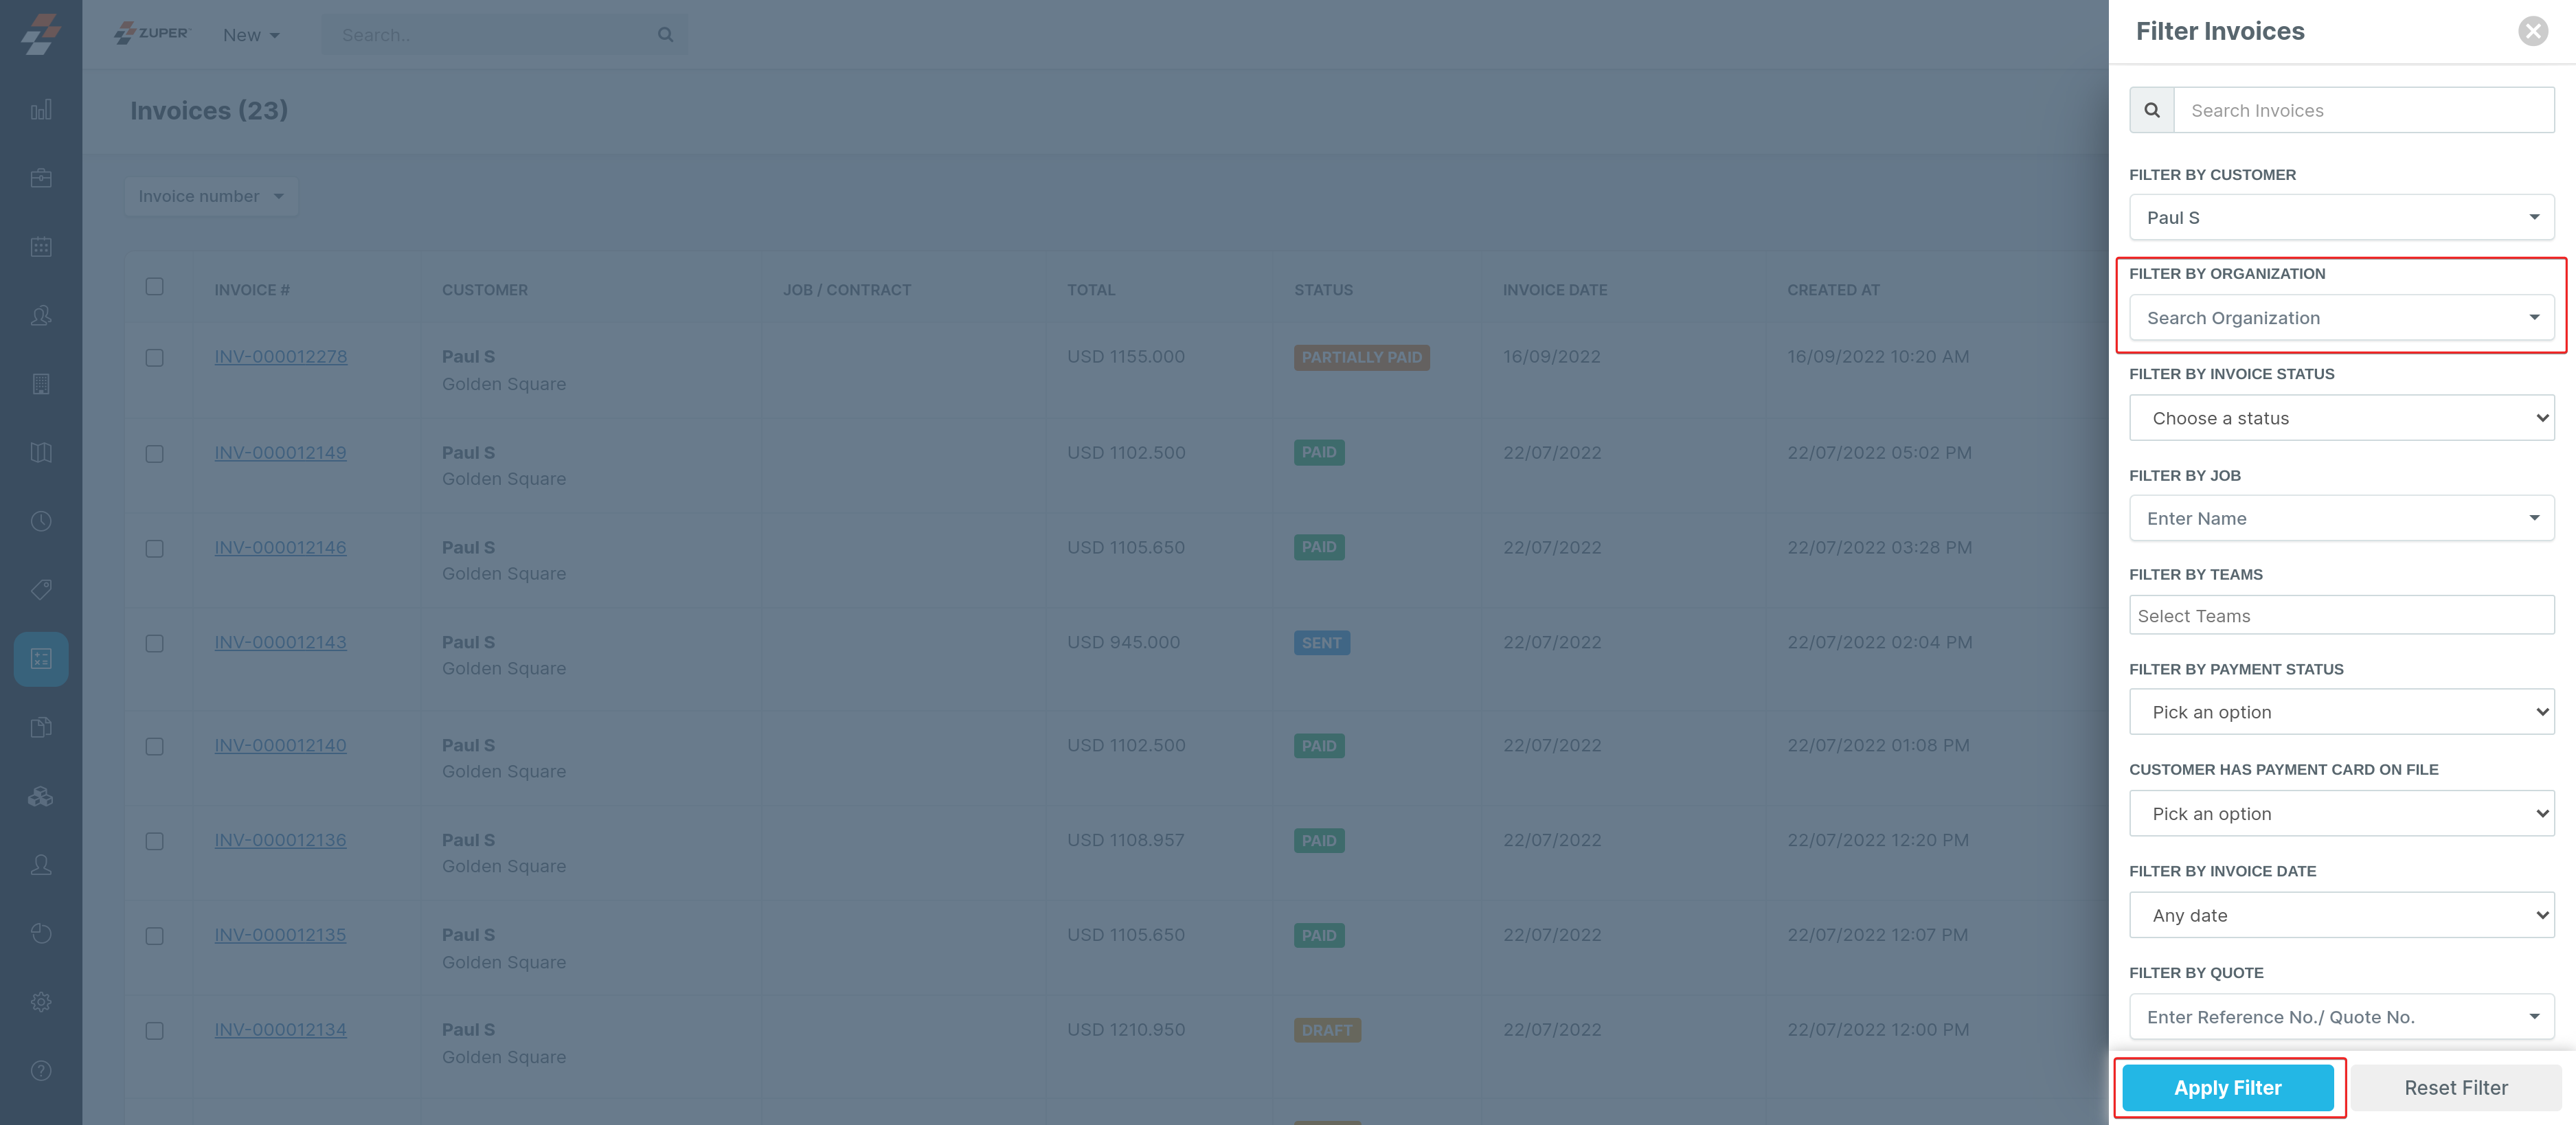Open the settings gear icon in sidebar

click(41, 1002)
